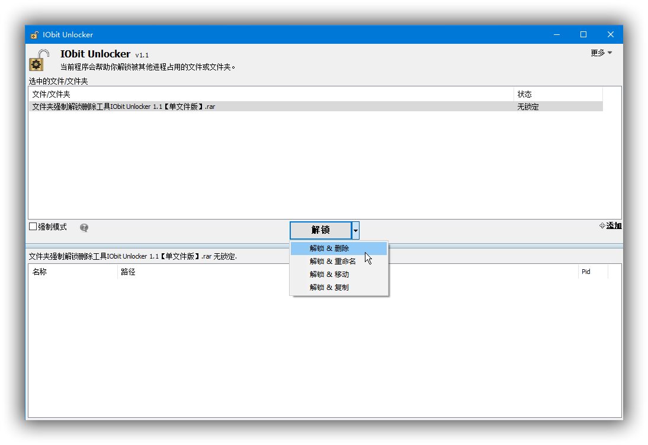Choose 解锁 & 重命名 from menu
The image size is (648, 445).
point(338,262)
